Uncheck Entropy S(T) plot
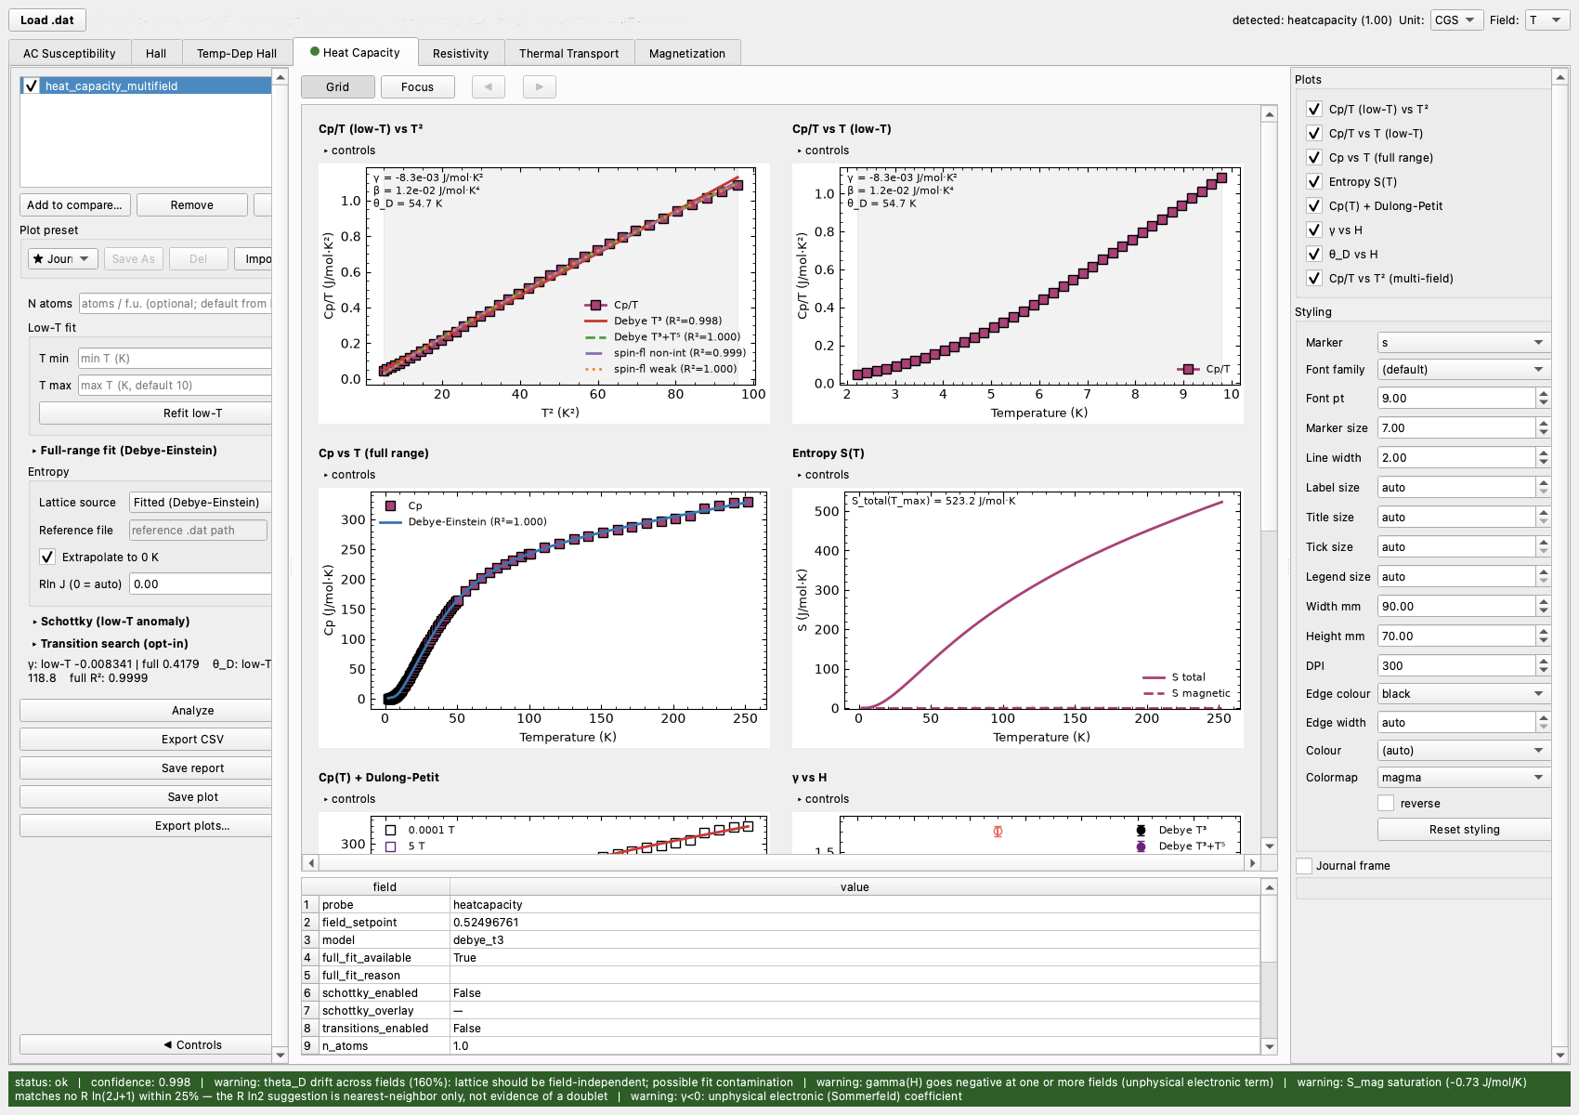The height and width of the screenshot is (1115, 1579). pos(1313,181)
